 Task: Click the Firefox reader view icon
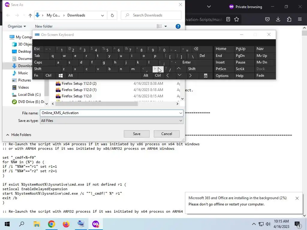point(228,19)
